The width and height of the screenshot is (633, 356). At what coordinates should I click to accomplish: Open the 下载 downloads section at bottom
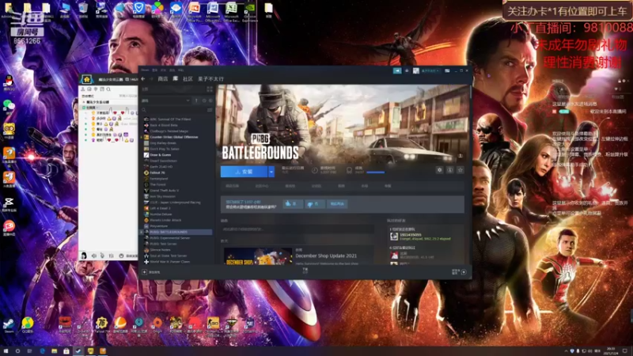[305, 271]
